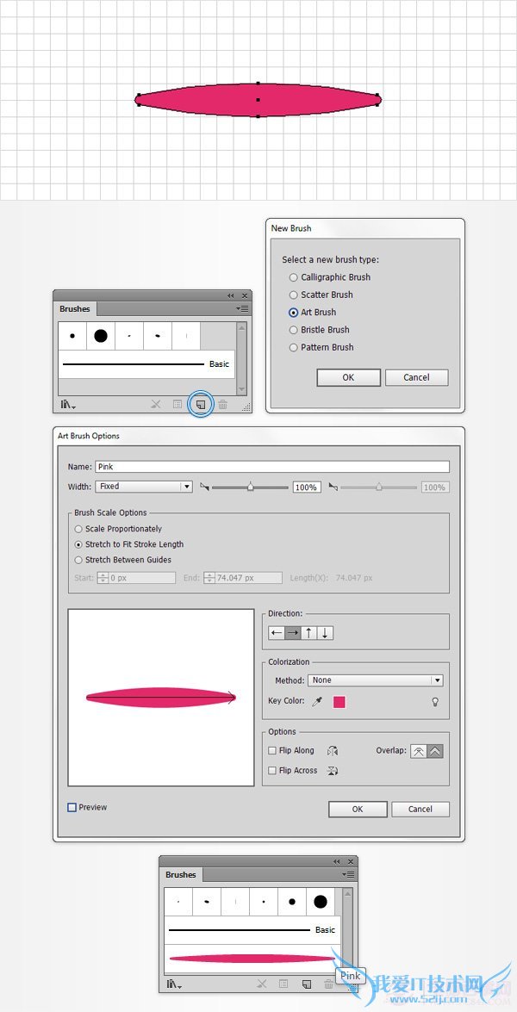This screenshot has height=1012, width=517.
Task: Click the lightbulb tips icon in Colorization
Action: pos(436,702)
